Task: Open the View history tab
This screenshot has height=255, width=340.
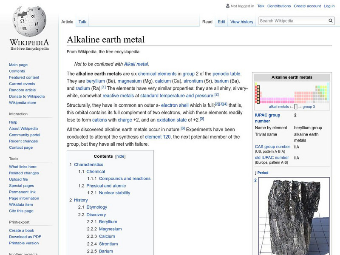Action: pyautogui.click(x=241, y=22)
